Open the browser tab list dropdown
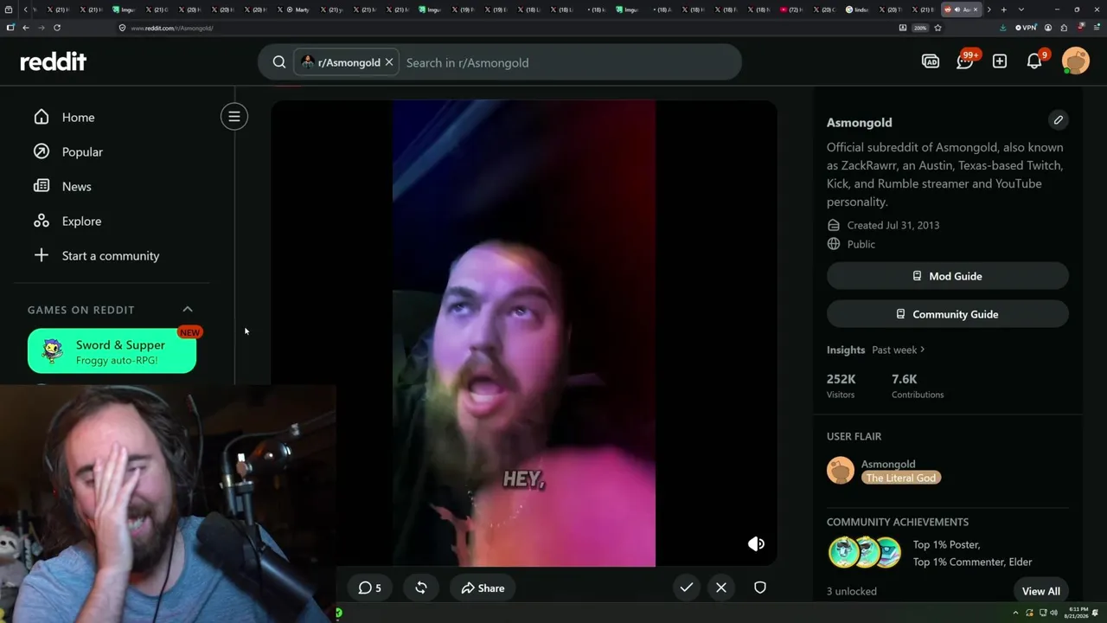 [x=1021, y=10]
